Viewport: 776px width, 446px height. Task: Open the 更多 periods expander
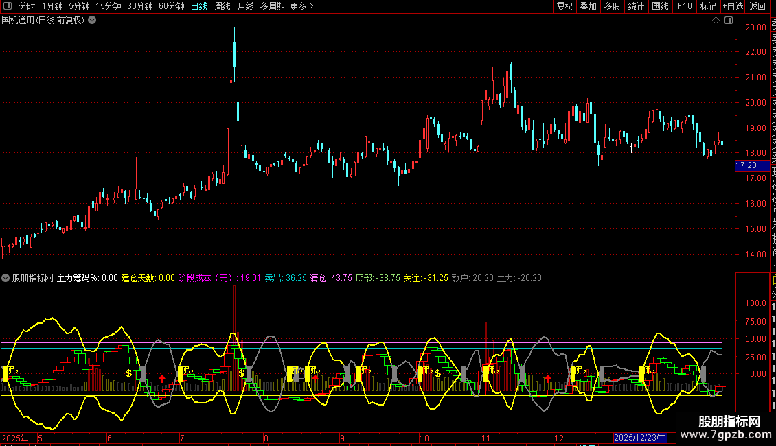click(x=301, y=6)
